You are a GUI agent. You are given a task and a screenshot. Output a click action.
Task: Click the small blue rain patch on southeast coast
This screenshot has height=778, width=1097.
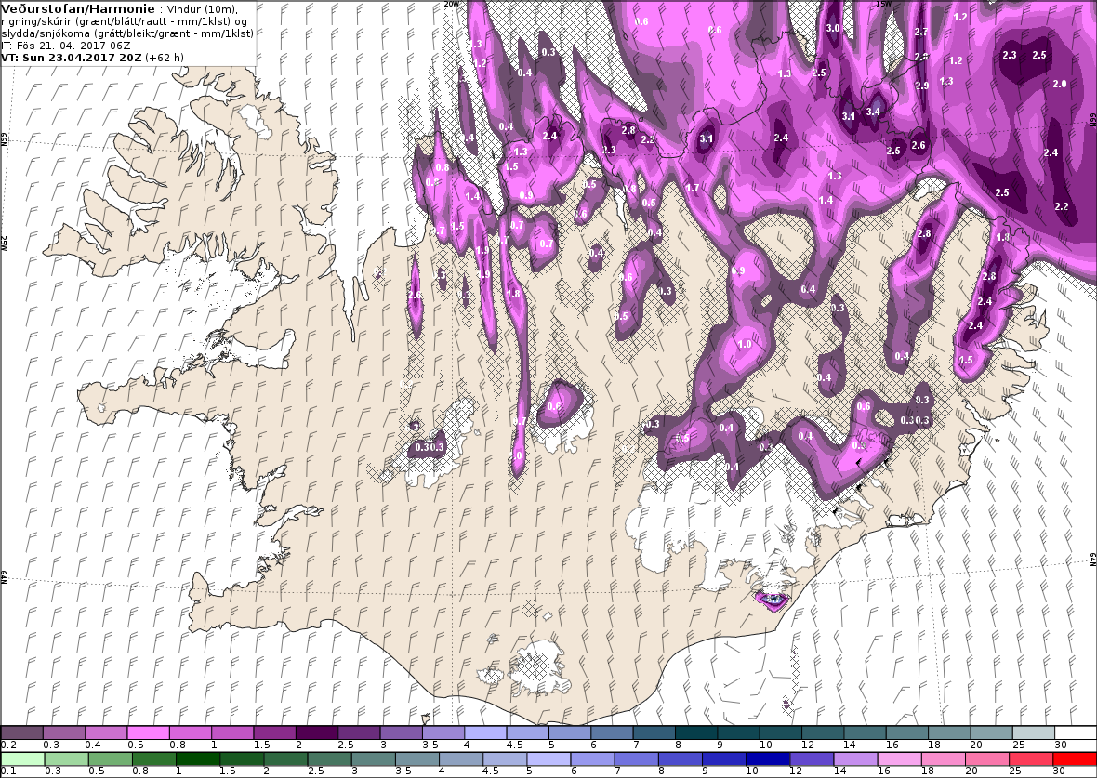tap(773, 600)
